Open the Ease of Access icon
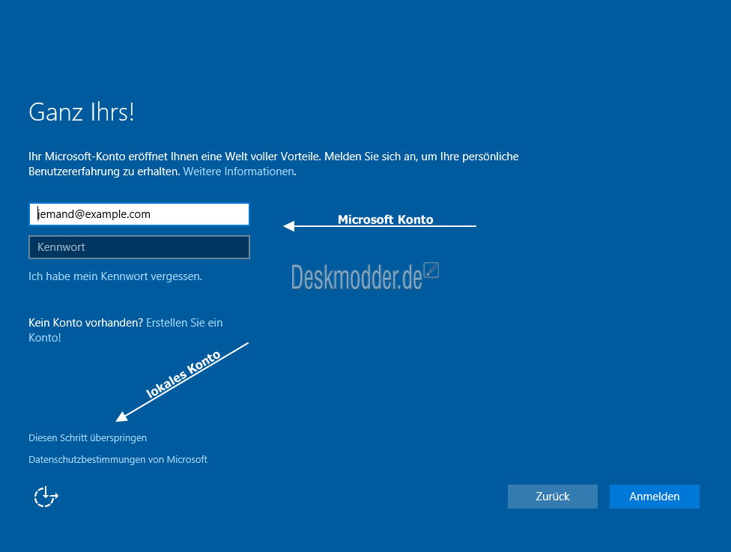Image resolution: width=731 pixels, height=552 pixels. (x=46, y=497)
